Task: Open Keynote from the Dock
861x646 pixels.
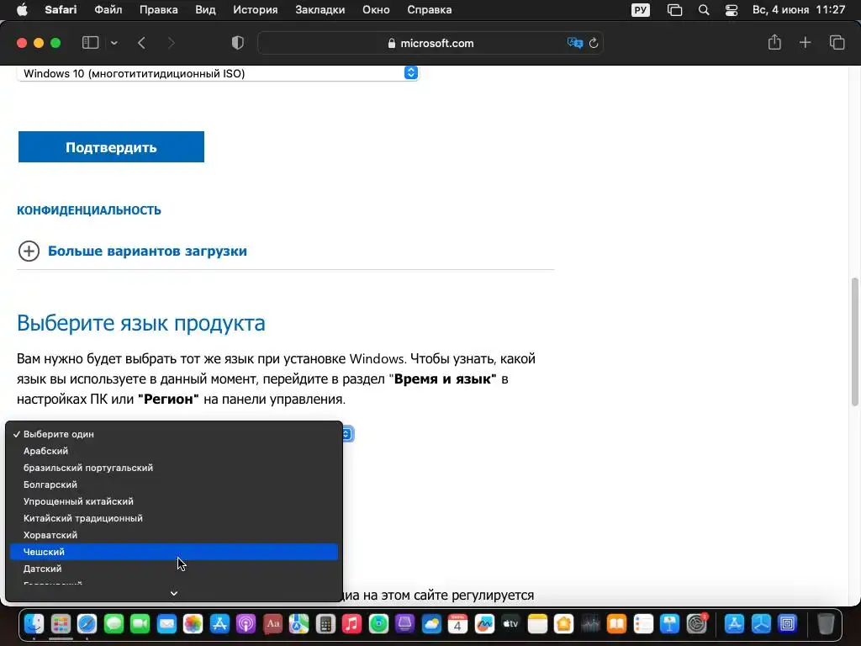Action: (x=669, y=624)
